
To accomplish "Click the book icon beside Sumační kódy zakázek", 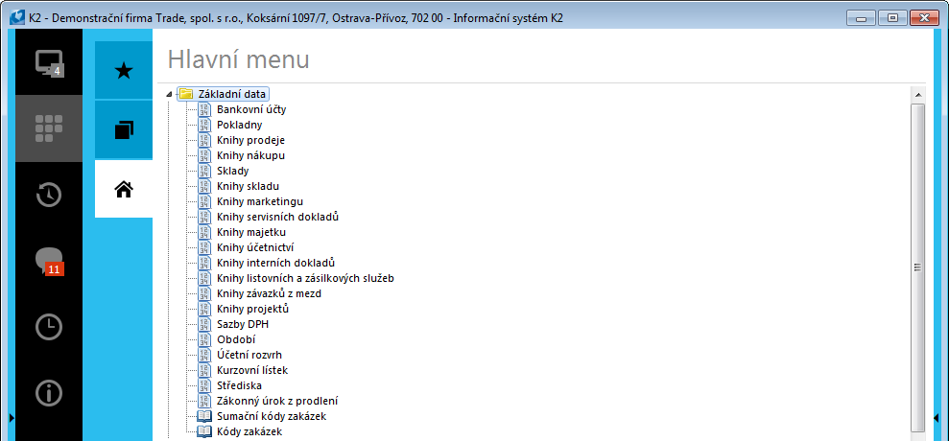I will click(x=205, y=416).
